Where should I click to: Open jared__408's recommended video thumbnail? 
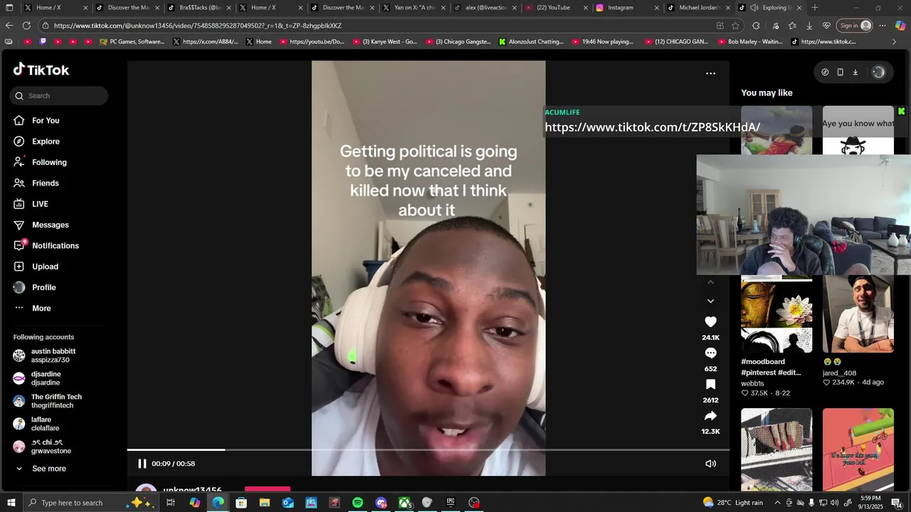[858, 314]
